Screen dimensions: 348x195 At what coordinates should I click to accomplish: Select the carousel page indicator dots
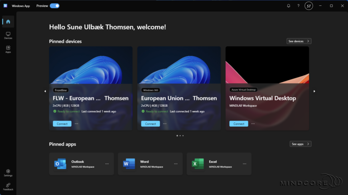[180, 135]
